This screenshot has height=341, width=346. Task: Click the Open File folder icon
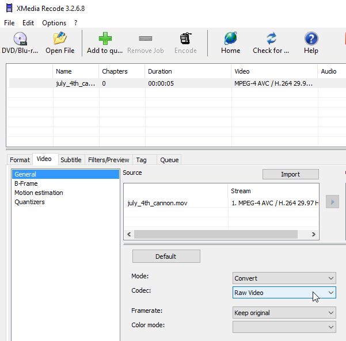point(60,39)
